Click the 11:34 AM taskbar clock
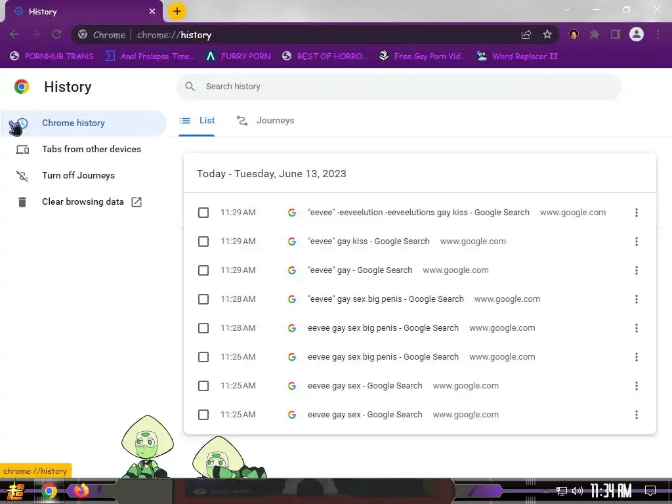 (x=611, y=491)
